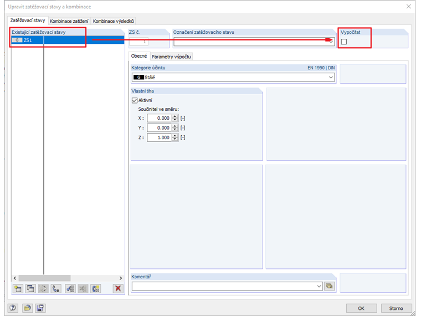This screenshot has height=316, width=421.
Task: Click the renumber load cases A-to-B icon
Action: (x=56, y=289)
